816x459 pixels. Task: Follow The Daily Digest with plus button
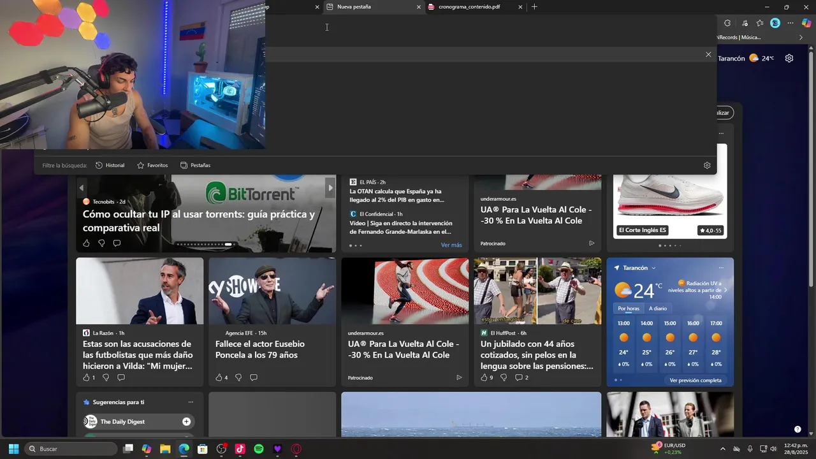pos(186,421)
